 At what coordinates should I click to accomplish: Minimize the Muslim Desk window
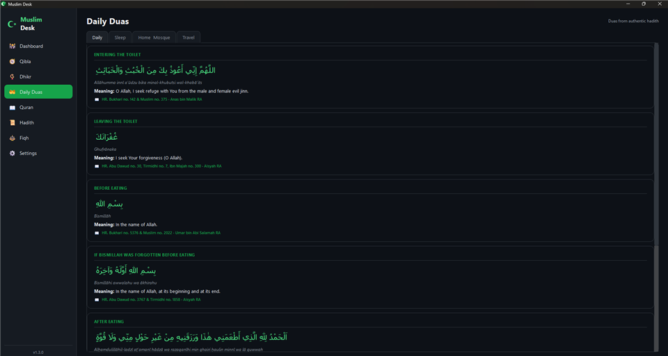pos(628,4)
